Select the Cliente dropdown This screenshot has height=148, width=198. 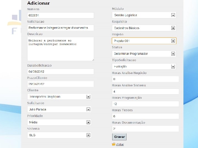coord(59,96)
